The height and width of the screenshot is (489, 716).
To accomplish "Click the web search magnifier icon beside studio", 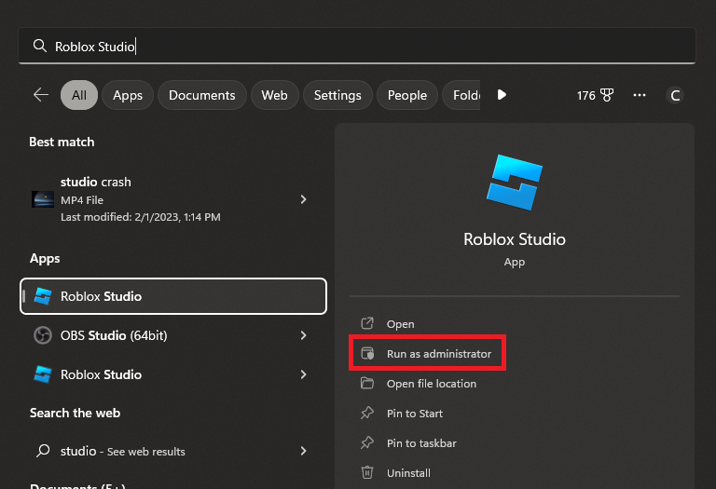I will (x=43, y=451).
